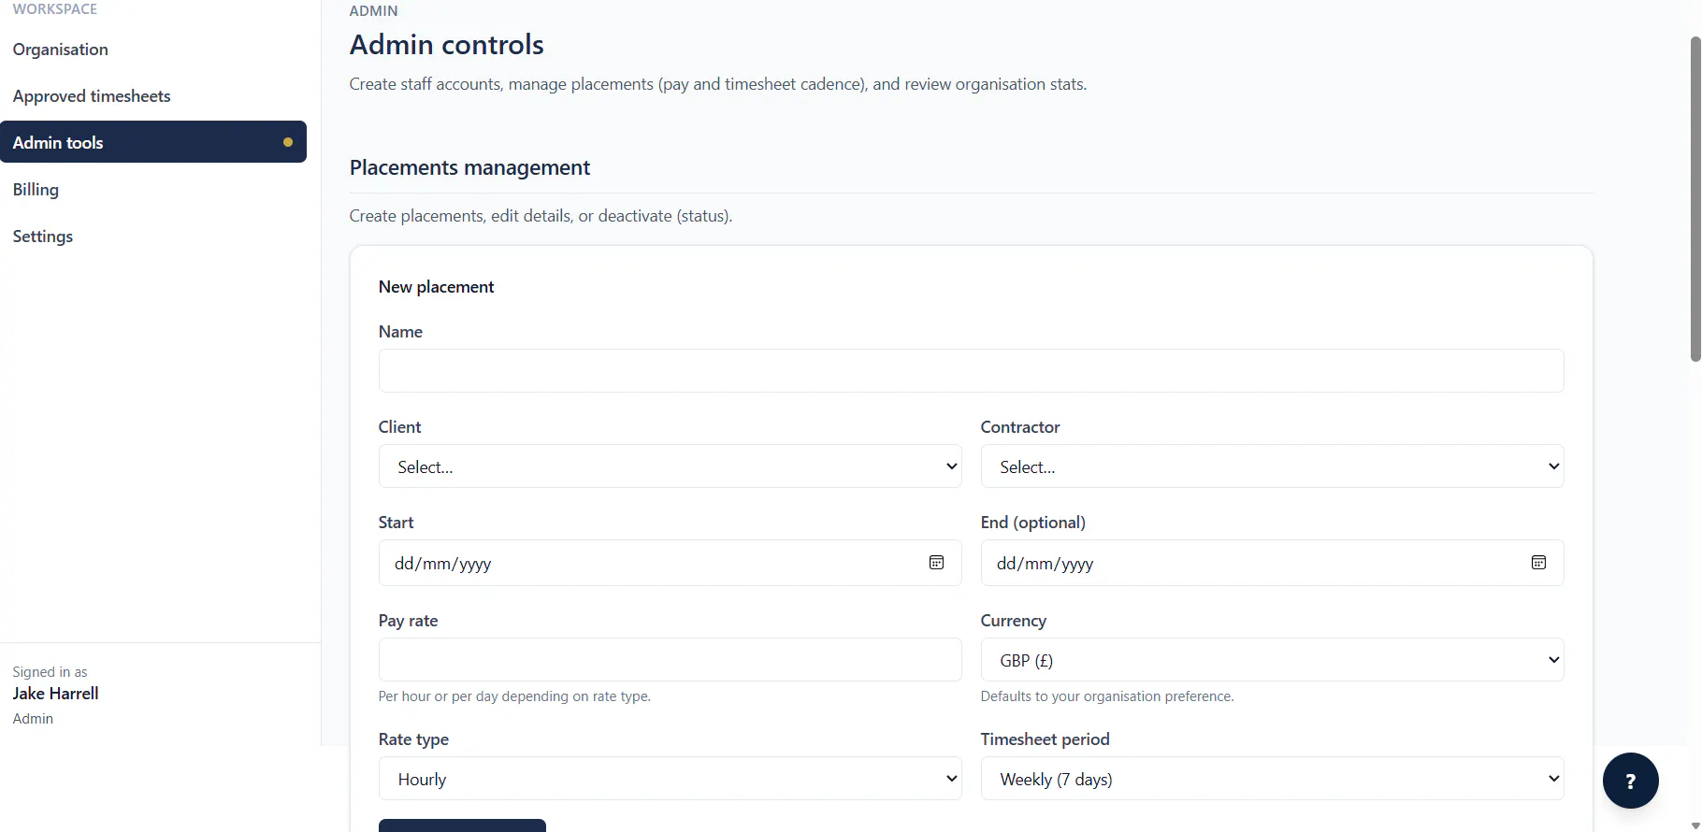Open the Timesheet period Weekly dropdown
This screenshot has width=1702, height=832.
pos(1272,779)
